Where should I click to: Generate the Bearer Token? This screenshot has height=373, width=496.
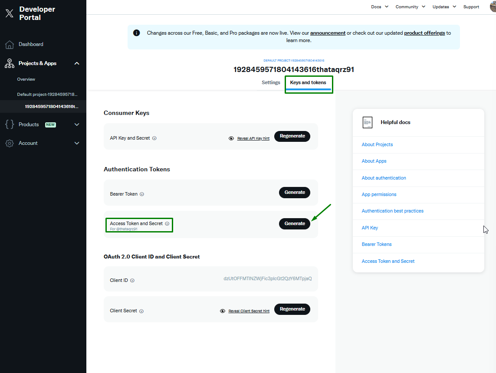pos(295,193)
